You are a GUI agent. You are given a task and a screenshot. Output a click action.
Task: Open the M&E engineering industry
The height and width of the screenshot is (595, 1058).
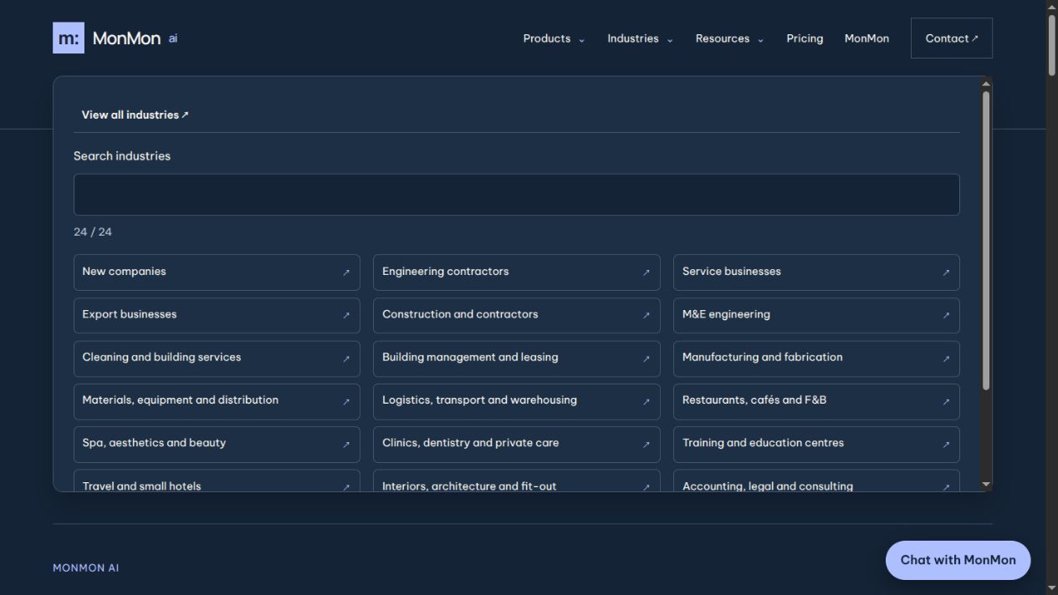pyautogui.click(x=816, y=315)
